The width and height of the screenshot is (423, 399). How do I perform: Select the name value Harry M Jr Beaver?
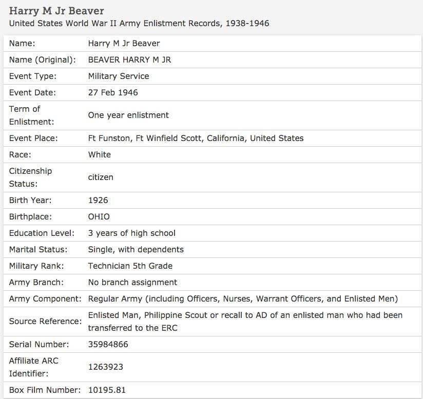[x=124, y=44]
